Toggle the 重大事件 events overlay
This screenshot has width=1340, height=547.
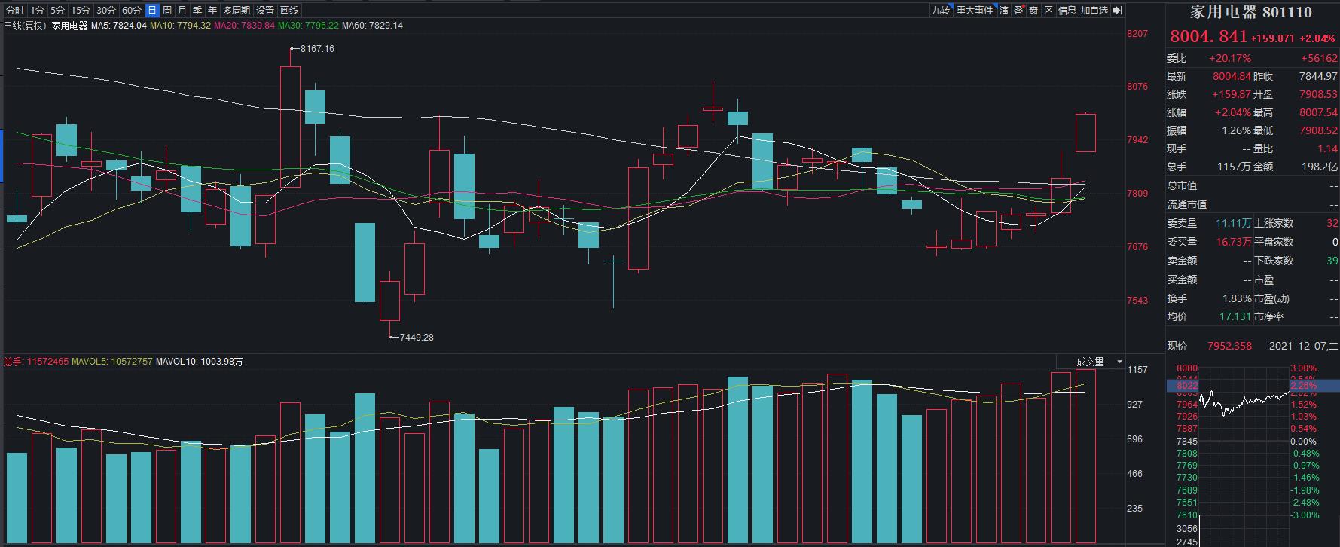975,10
